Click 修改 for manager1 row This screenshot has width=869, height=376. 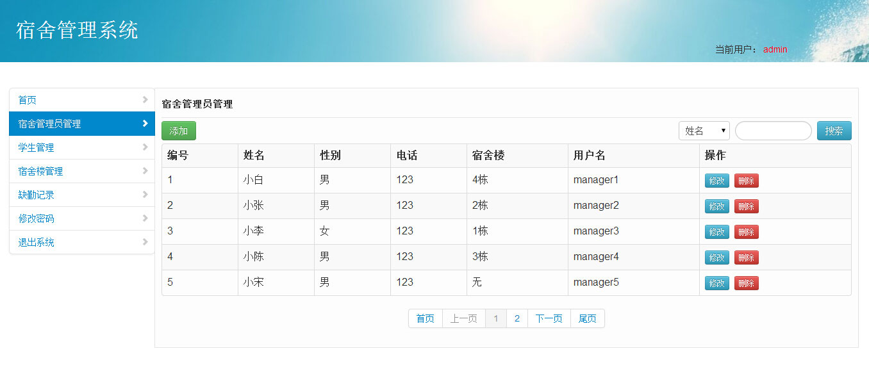[x=716, y=180]
